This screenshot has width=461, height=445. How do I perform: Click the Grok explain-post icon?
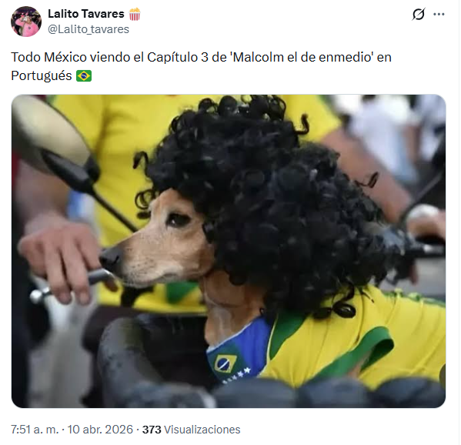coord(419,14)
